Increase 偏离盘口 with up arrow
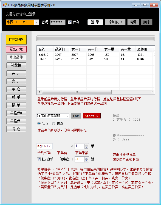161x205 pixels. pyautogui.click(x=86, y=158)
